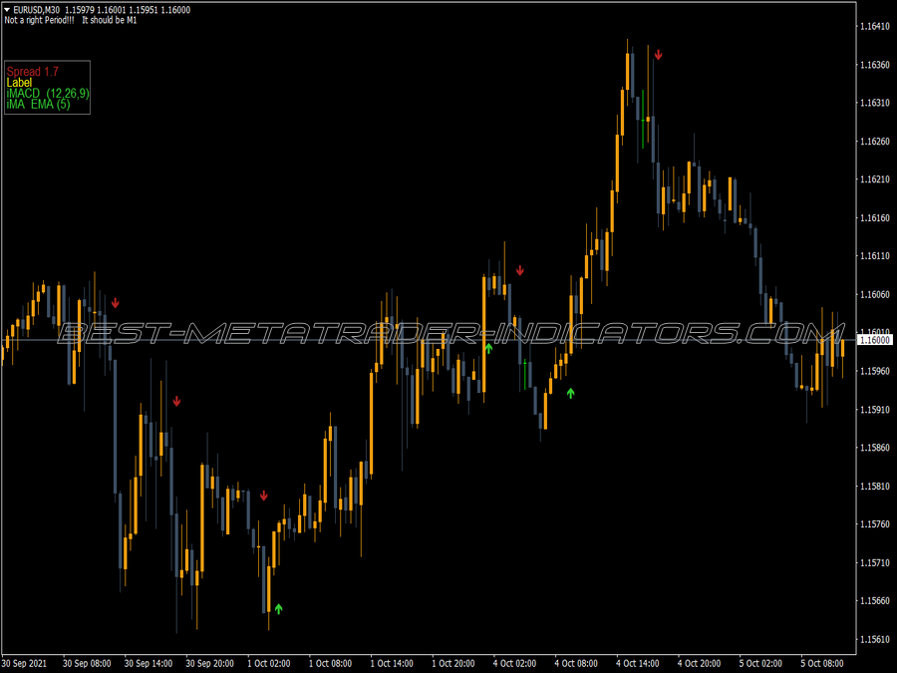Click the 1.16410 price scale label
The image size is (897, 673).
pos(875,26)
